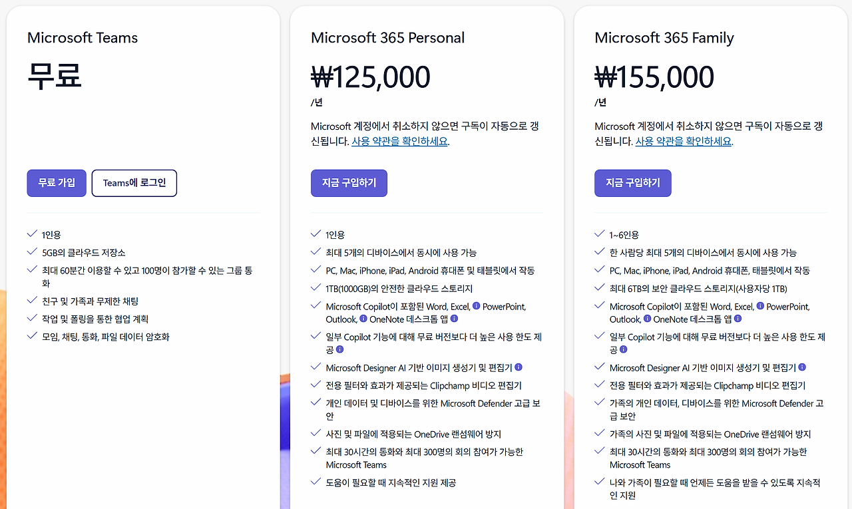Open info icon after Excel in Family plan

[759, 306]
